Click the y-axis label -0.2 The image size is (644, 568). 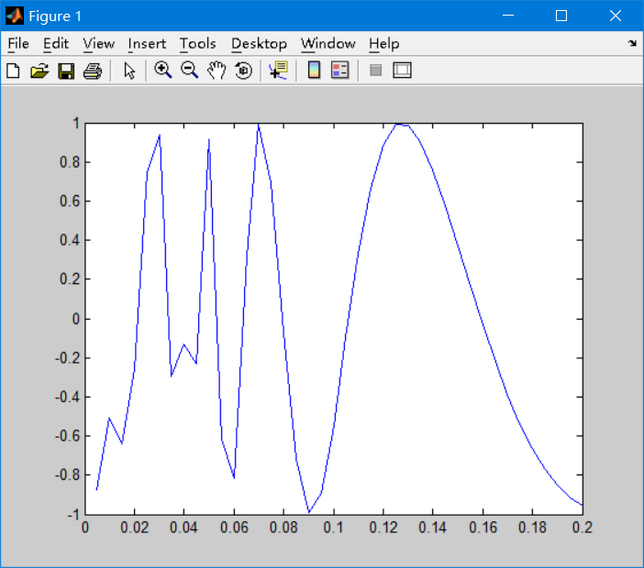coord(67,358)
